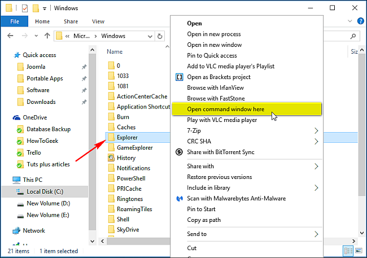Click the OneDrive cloud icon
The image size is (367, 258).
(17, 117)
